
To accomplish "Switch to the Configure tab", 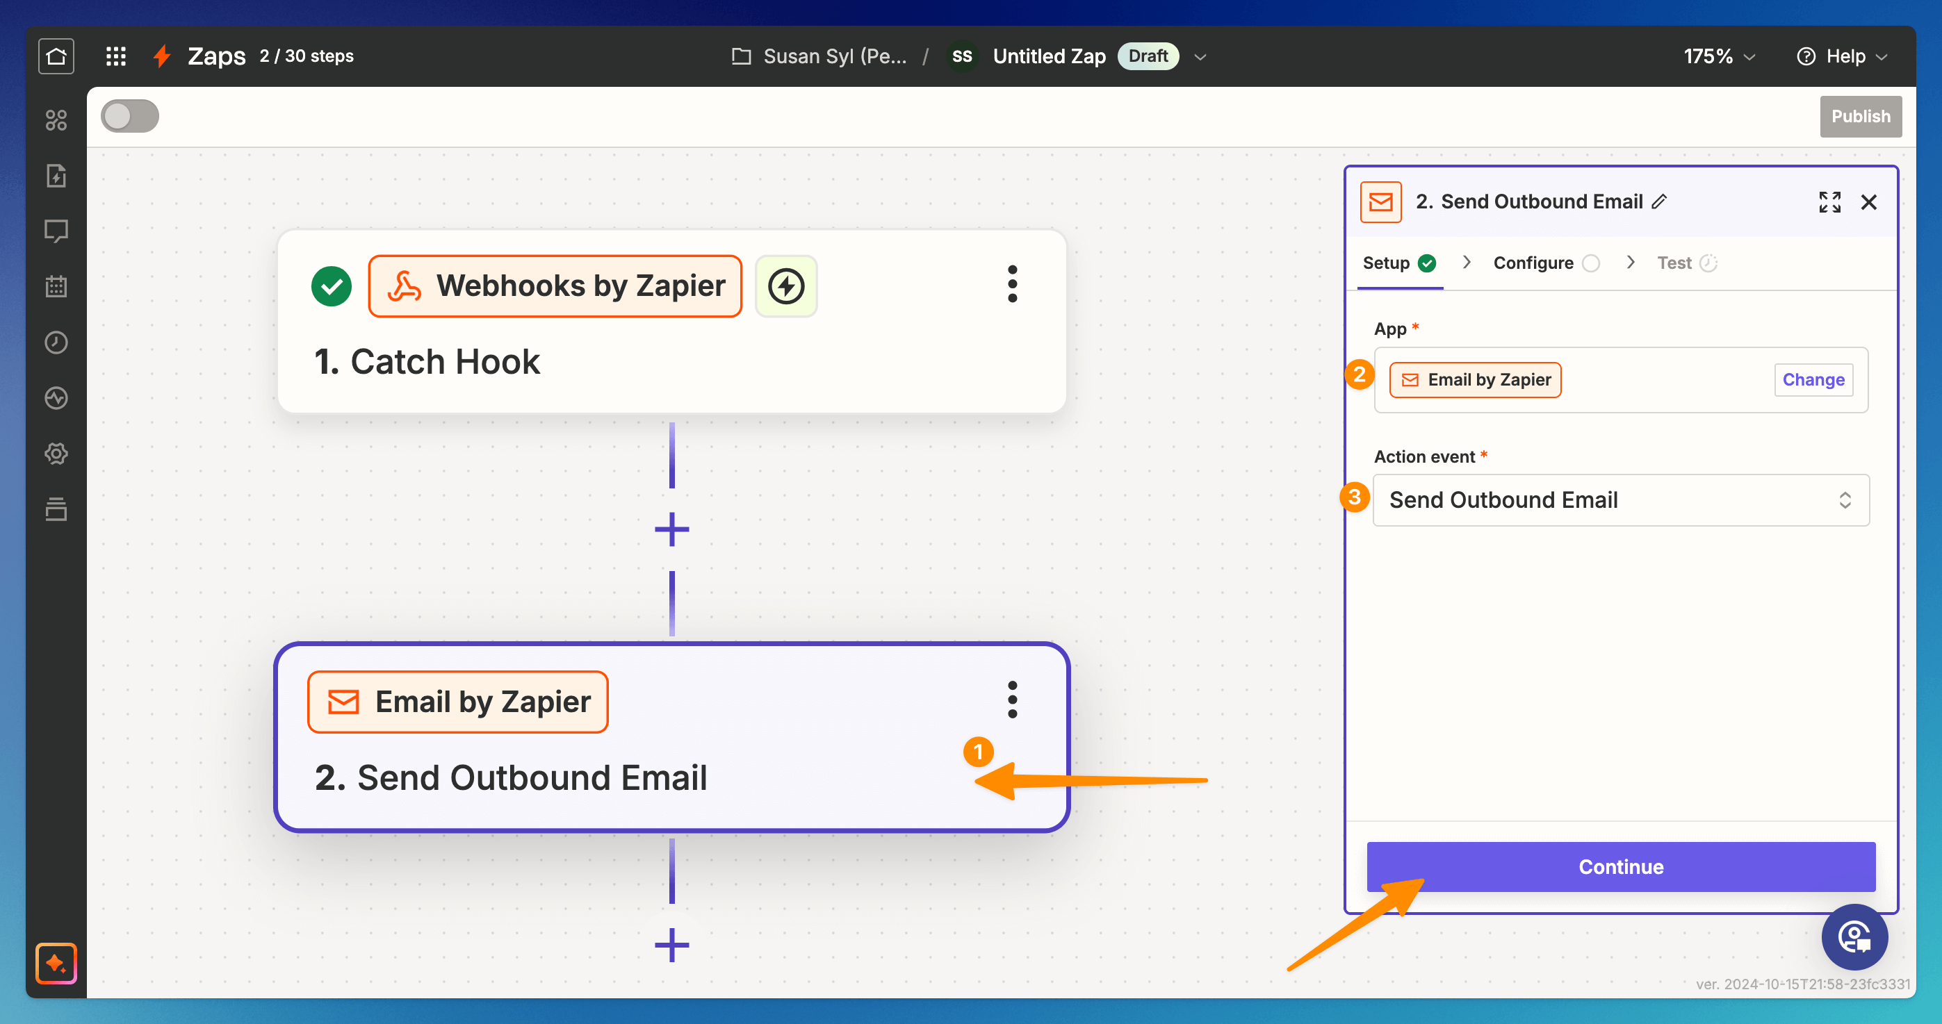I will 1533,263.
